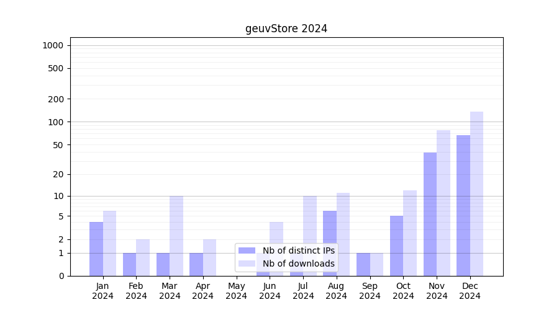Click the 'Sep 2024' x-axis label
Viewport: 559px width, 310px height.
tap(370, 291)
